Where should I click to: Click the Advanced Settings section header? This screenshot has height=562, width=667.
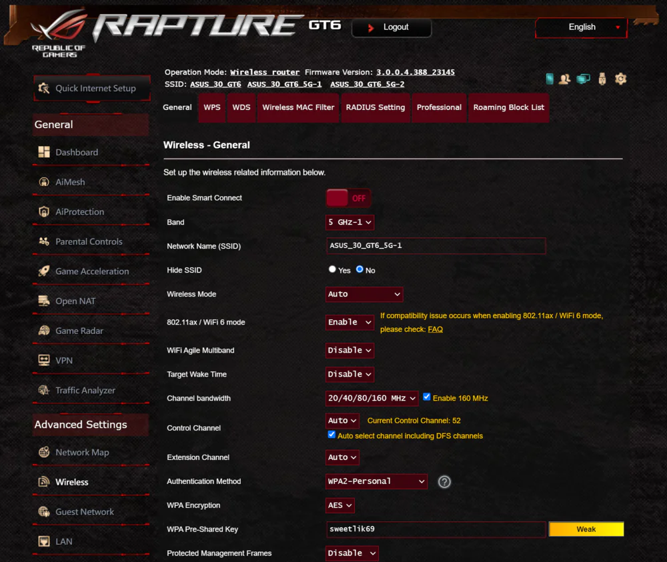[x=91, y=425]
